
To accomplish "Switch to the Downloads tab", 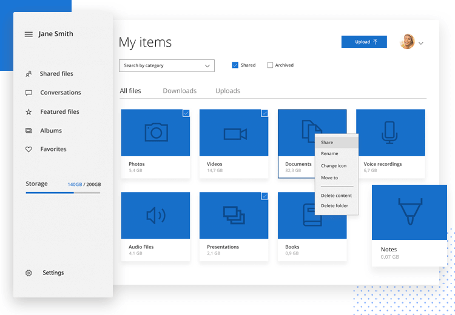I will 180,91.
